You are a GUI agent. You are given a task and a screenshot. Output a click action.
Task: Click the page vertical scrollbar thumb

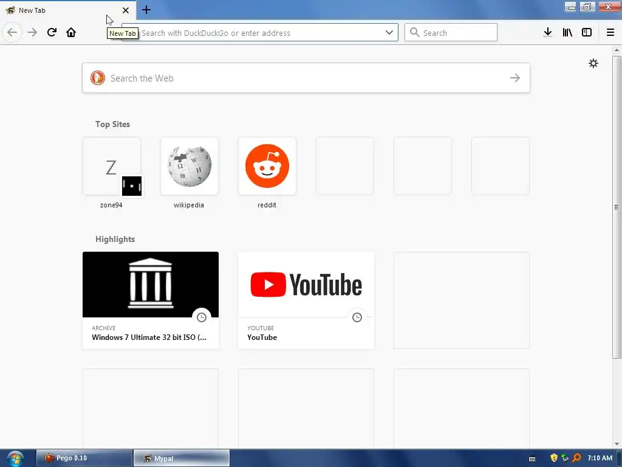pos(617,207)
